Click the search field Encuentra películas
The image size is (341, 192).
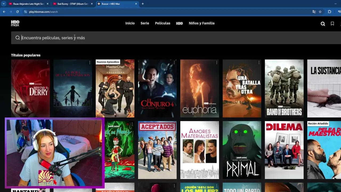176,38
